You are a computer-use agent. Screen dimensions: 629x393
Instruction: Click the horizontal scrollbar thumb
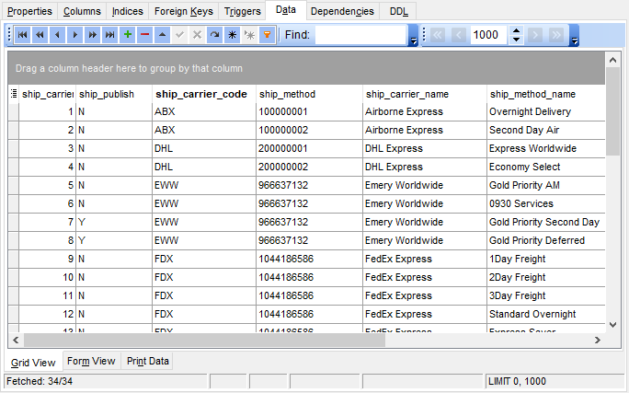(x=204, y=340)
